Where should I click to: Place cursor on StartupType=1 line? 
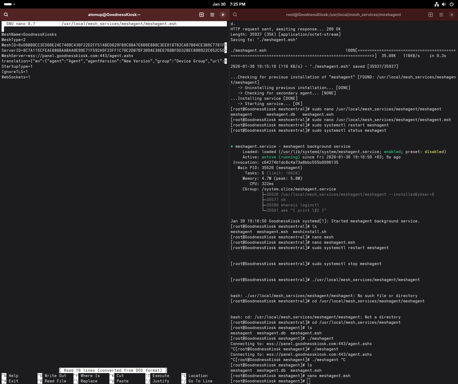point(17,66)
